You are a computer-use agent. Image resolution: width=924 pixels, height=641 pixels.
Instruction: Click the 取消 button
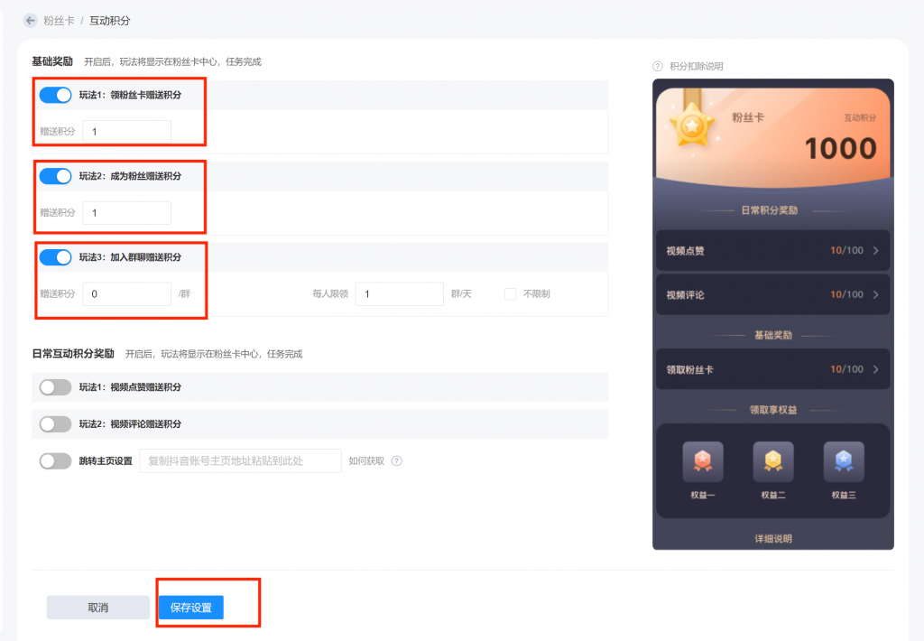click(97, 608)
